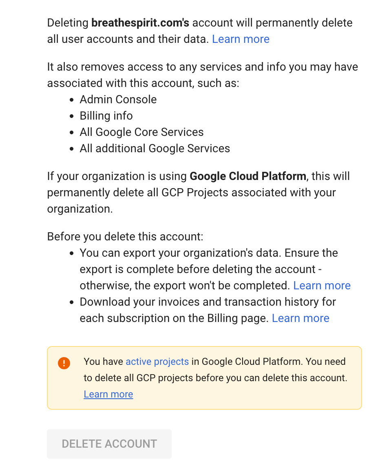The image size is (389, 475).
Task: Select the Billing info list item
Action: tap(106, 116)
